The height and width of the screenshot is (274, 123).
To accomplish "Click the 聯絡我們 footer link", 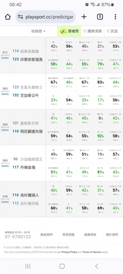I will pyautogui.click(x=46, y=235).
